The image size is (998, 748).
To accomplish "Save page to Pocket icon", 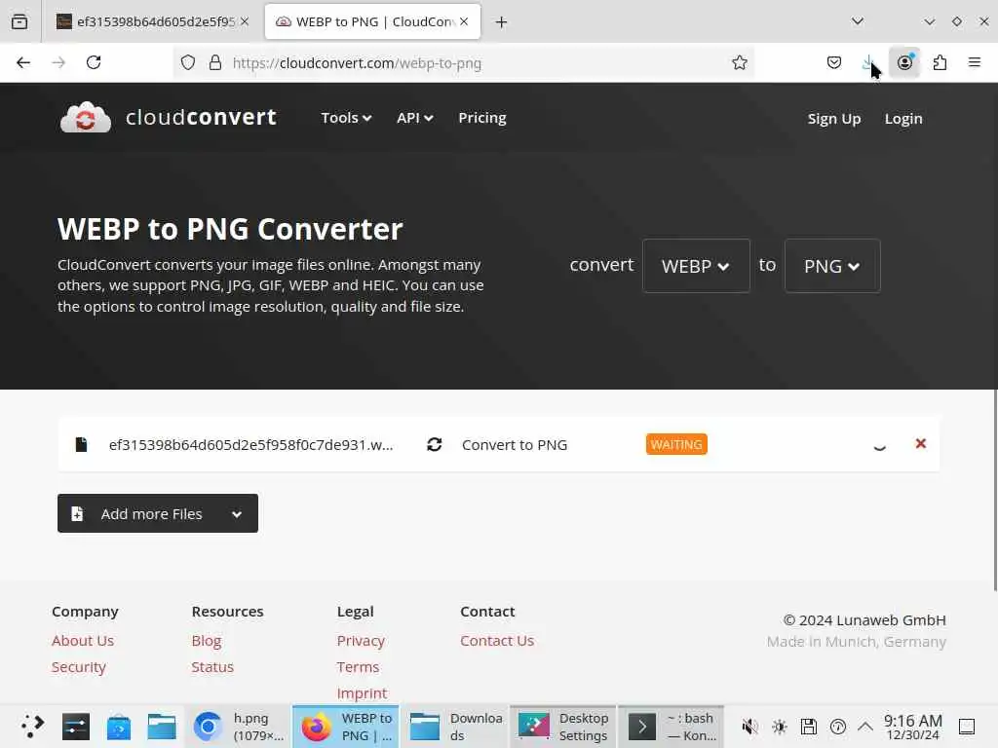I will tap(834, 62).
